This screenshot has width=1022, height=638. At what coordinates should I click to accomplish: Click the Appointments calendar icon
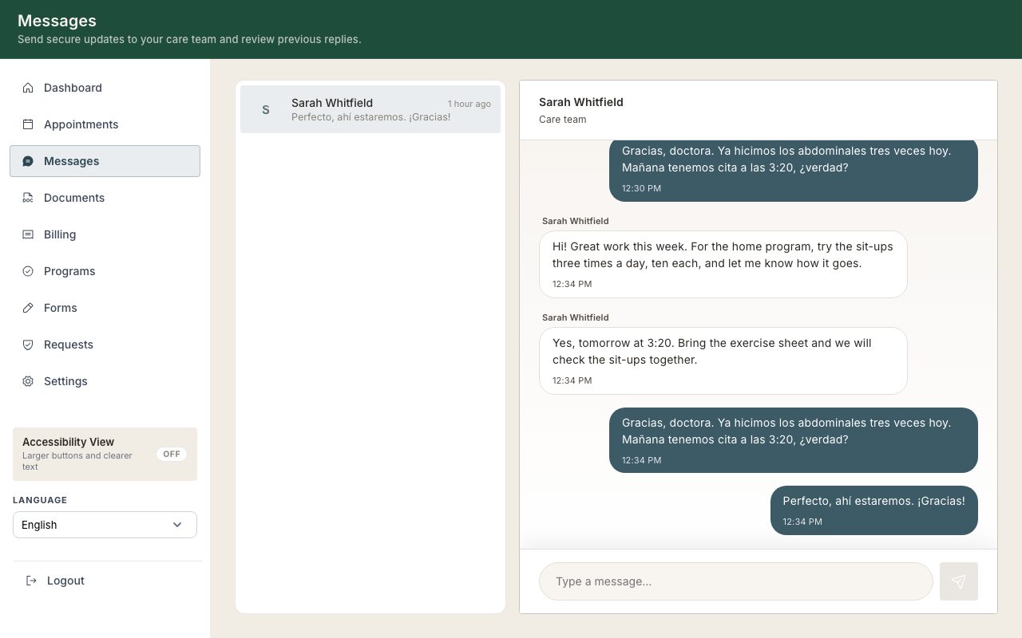(28, 124)
